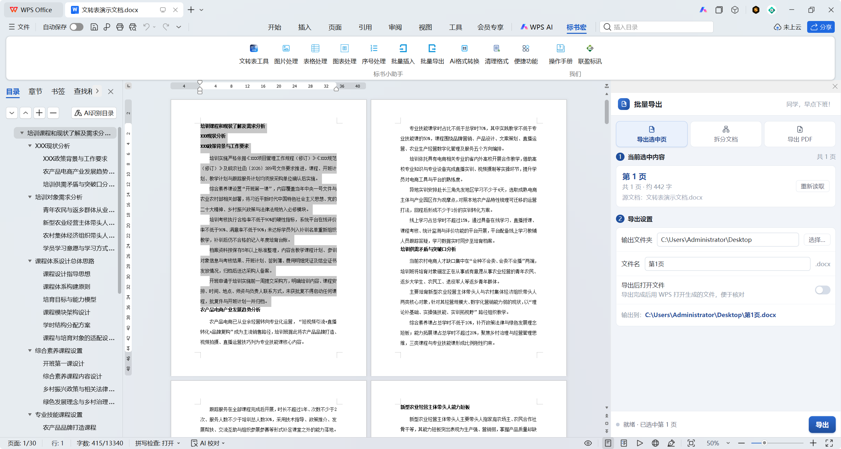The image size is (841, 449).
Task: Open the 联盈标讯 item
Action: (590, 54)
